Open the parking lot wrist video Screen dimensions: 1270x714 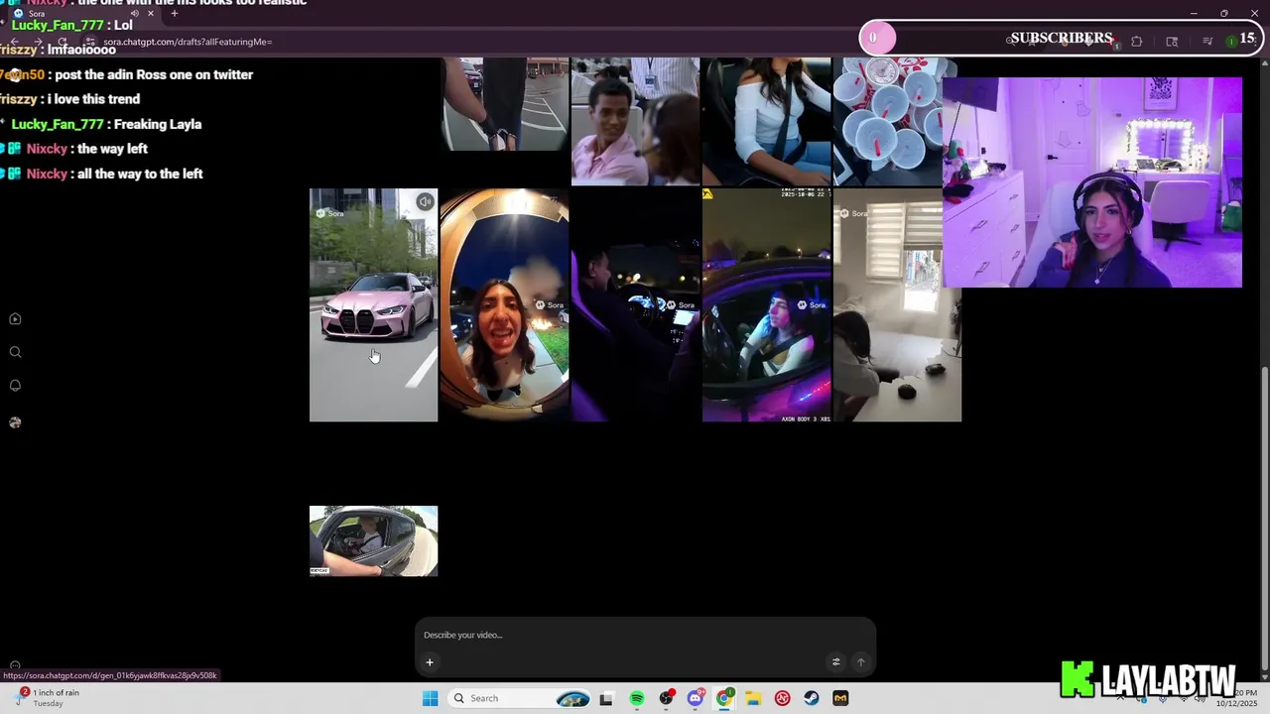tap(504, 104)
